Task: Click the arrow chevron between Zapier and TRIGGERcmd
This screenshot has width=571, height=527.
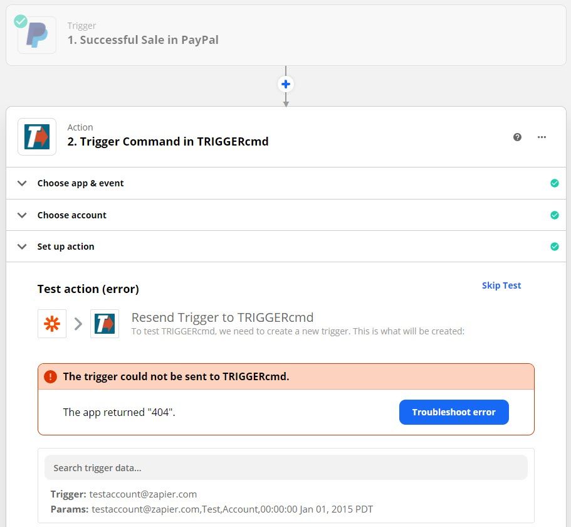Action: coord(78,324)
